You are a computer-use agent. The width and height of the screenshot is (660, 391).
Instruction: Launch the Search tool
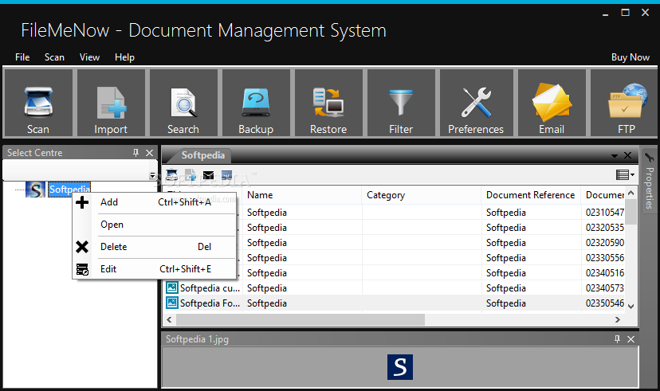[x=183, y=103]
